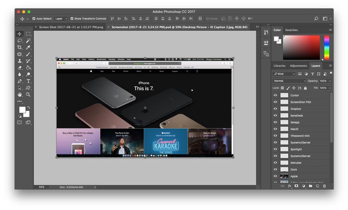Select the Color panel tab
This screenshot has width=348, height=210.
(277, 30)
